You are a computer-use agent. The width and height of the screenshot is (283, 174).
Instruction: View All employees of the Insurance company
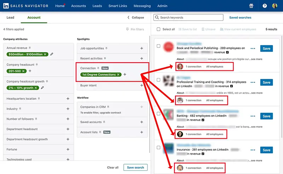[215, 168]
